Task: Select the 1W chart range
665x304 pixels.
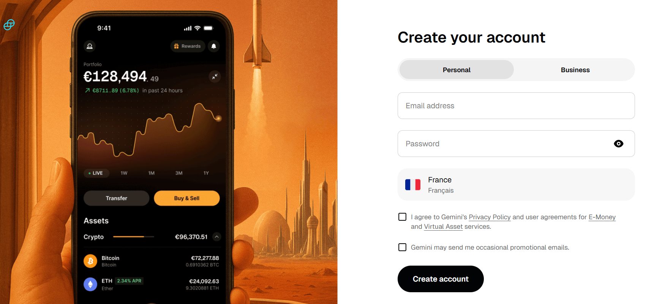Action: [x=124, y=173]
